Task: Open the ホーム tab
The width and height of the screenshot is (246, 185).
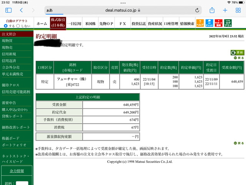Action: point(42,24)
